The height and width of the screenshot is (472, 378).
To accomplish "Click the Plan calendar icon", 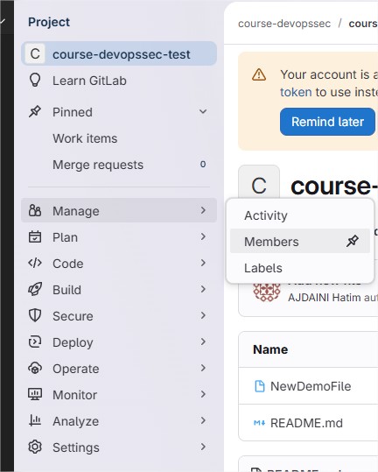I will tap(35, 236).
